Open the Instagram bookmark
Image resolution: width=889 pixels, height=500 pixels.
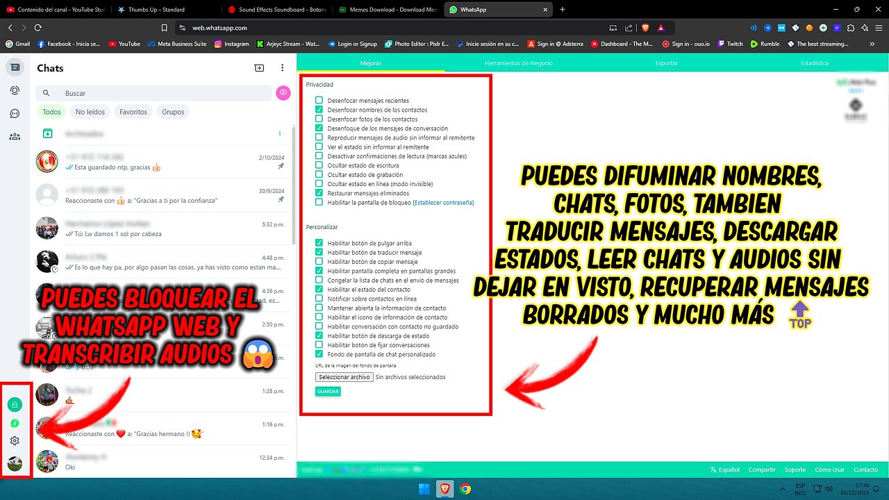(x=231, y=44)
